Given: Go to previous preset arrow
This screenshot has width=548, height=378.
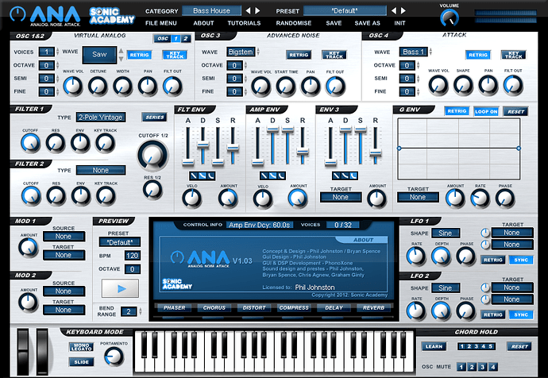Looking at the screenshot, I should 394,11.
